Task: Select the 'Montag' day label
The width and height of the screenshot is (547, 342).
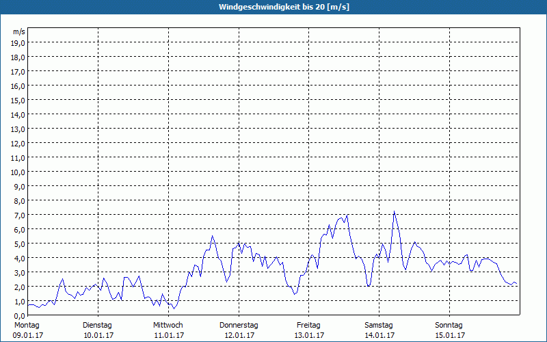Action: click(x=27, y=325)
